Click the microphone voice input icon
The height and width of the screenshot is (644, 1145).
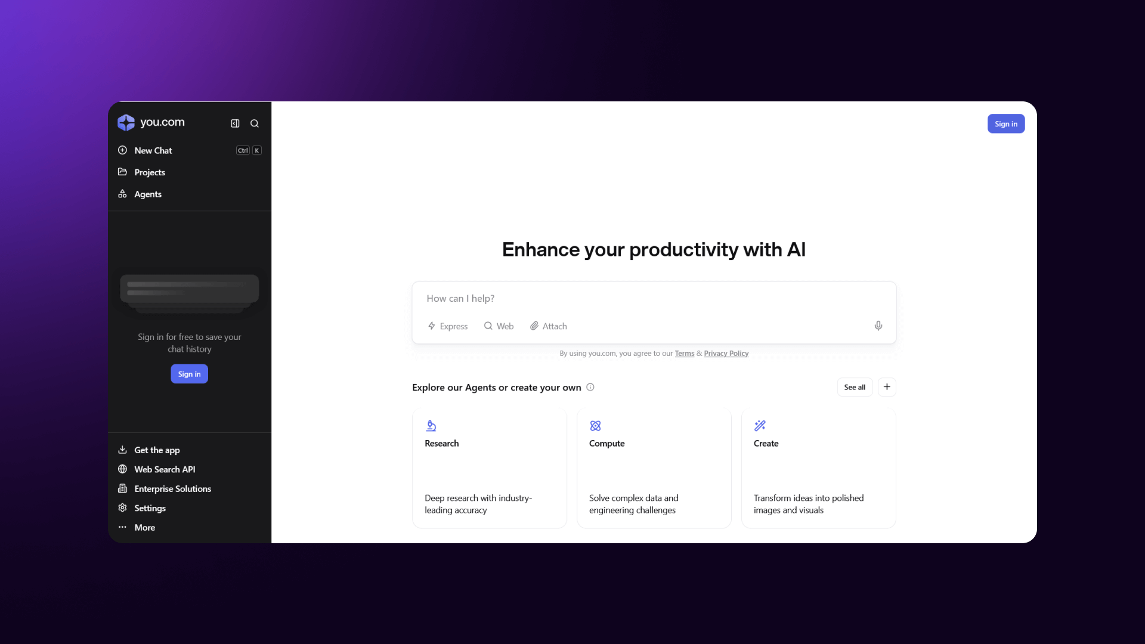point(878,326)
